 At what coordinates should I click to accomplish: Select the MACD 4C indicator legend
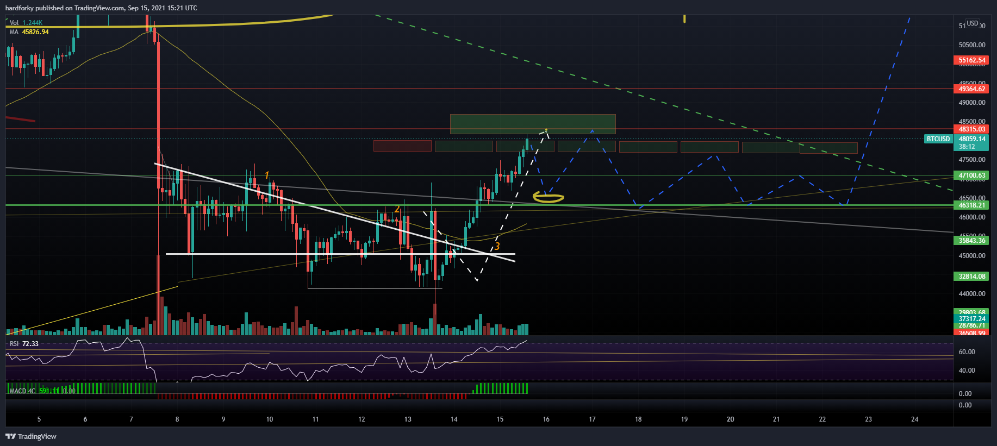click(42, 391)
